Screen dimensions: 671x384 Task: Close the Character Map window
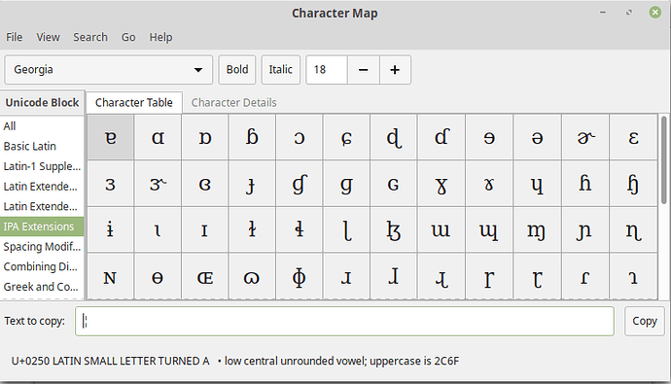click(654, 13)
